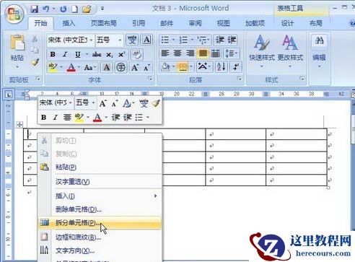Apply ribbon text highlight color
Viewport: 355px width, 262px height.
point(53,67)
